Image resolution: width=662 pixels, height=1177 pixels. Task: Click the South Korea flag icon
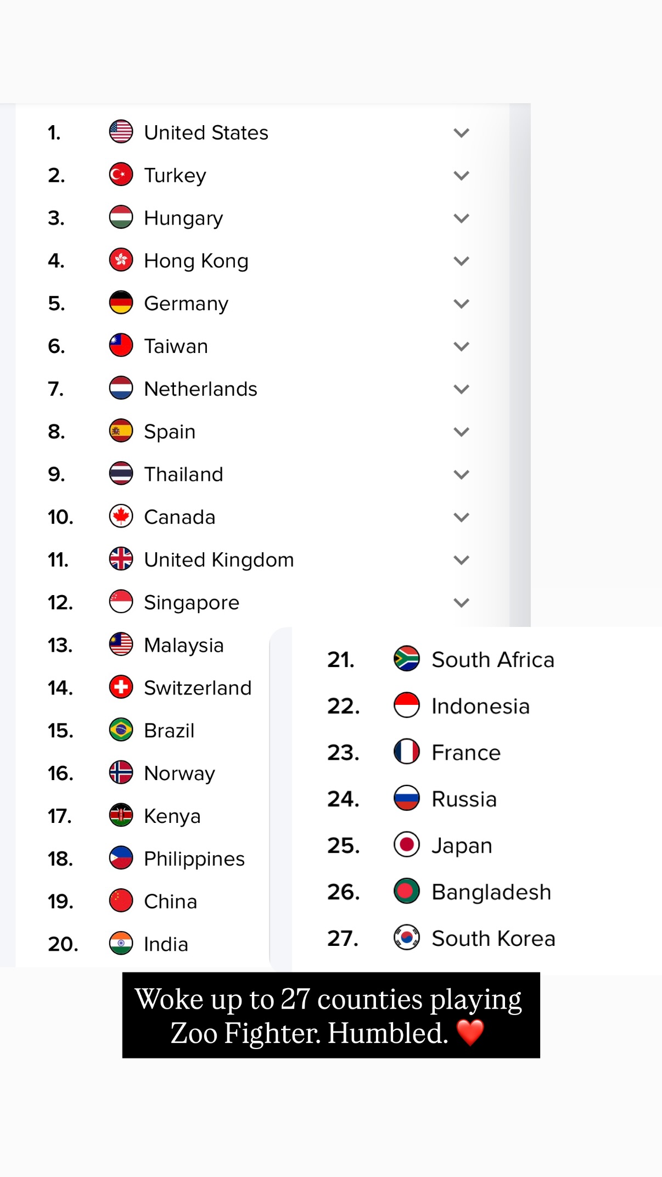click(x=407, y=938)
